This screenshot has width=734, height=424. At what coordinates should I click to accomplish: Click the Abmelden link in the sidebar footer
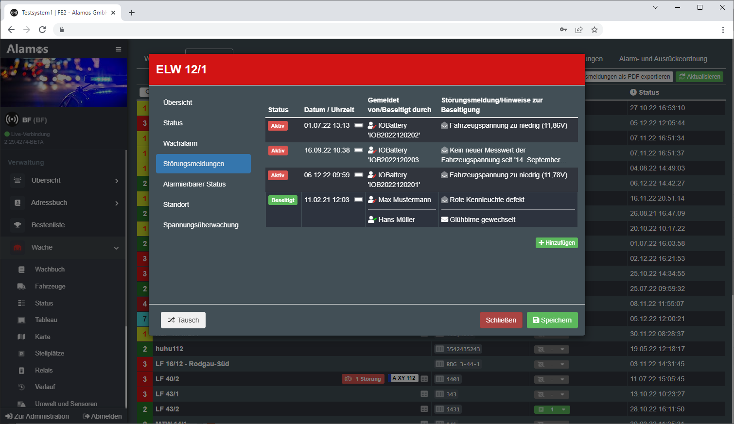pos(103,416)
